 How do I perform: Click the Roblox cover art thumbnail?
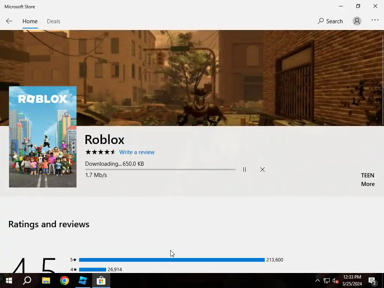click(43, 136)
